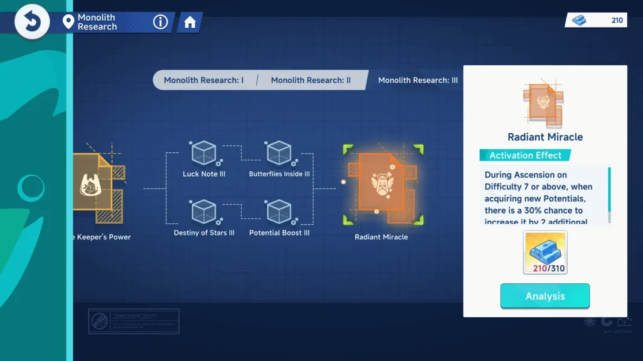
Task: Go to home via house icon
Action: [x=190, y=23]
